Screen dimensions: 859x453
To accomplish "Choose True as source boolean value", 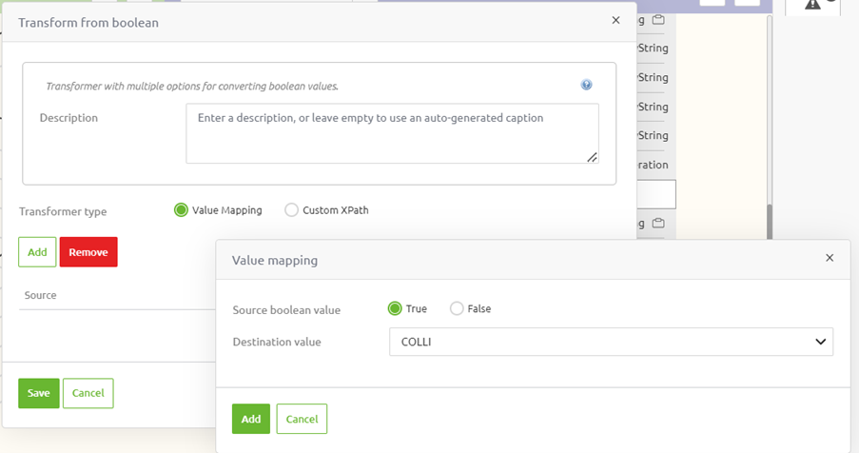I will point(395,308).
